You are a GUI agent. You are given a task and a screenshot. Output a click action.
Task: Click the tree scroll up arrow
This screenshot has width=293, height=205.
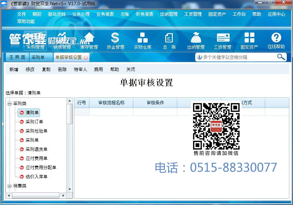[70, 101]
